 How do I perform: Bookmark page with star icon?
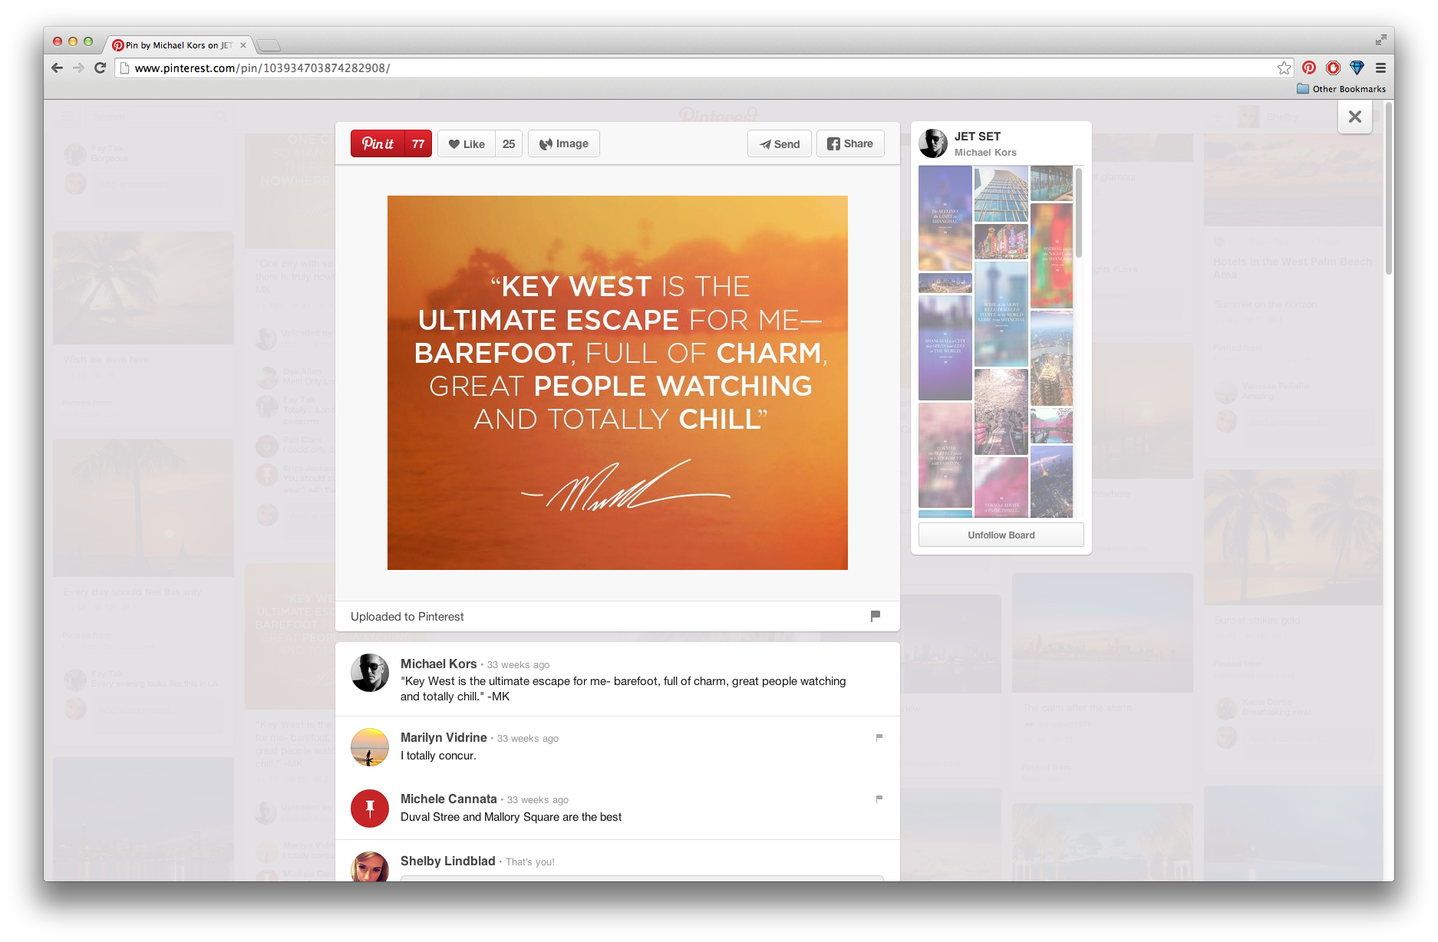(1284, 68)
